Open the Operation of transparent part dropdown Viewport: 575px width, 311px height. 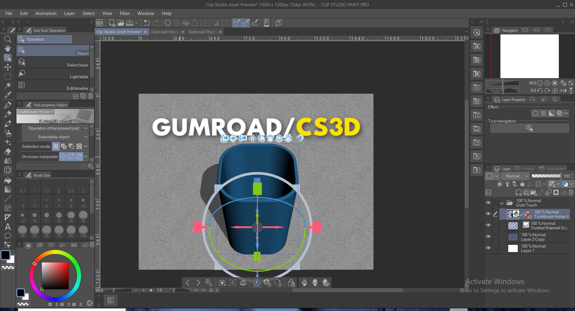(x=55, y=128)
